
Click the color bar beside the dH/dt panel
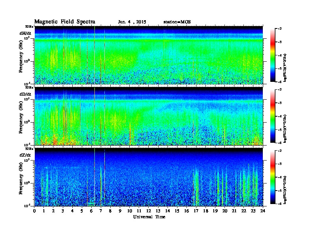(x=273, y=55)
